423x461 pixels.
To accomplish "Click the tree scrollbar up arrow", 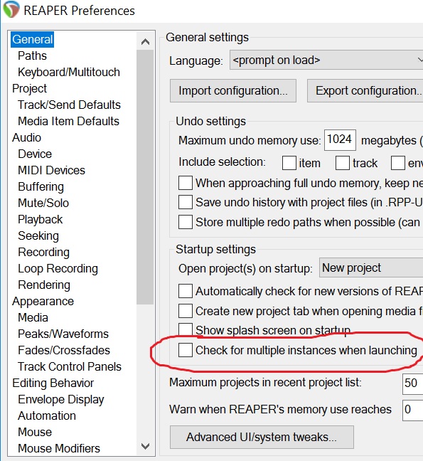I will point(146,41).
